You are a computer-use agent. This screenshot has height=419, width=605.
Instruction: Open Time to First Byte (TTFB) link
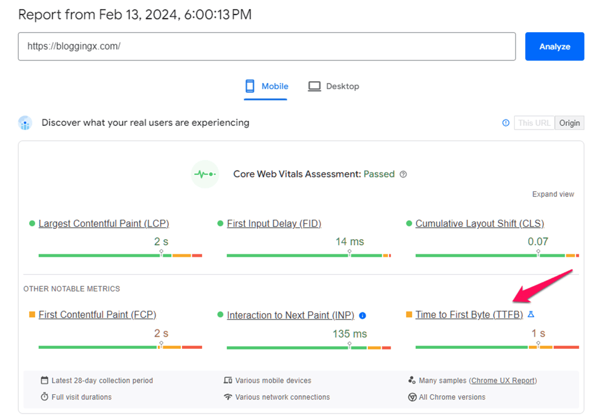coord(469,315)
